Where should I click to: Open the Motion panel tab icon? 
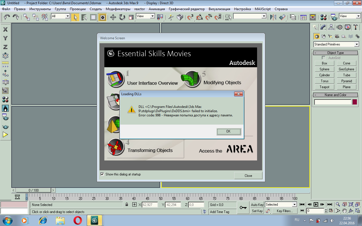[339, 27]
